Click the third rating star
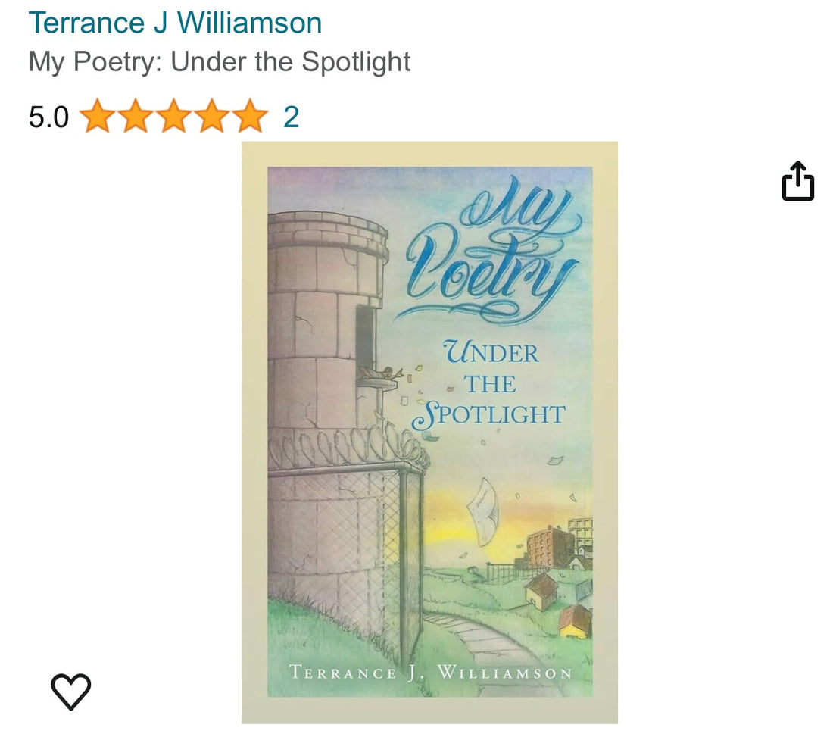Viewport: 833px width, 734px height. (x=173, y=117)
